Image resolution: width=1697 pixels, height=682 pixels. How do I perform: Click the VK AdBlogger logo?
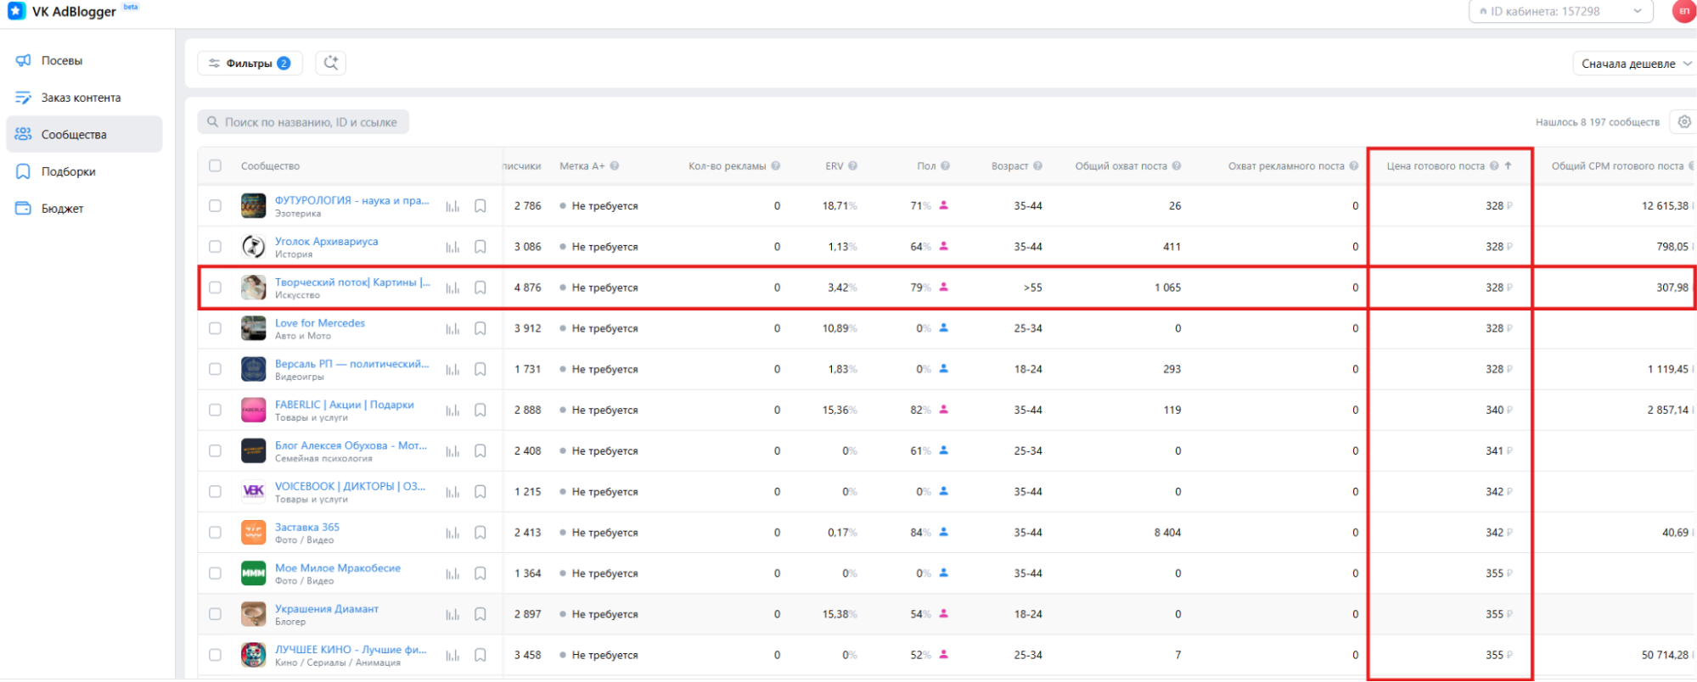tap(62, 12)
